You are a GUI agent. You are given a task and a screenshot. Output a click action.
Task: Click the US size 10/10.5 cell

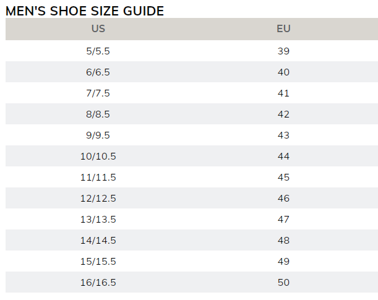click(x=98, y=156)
